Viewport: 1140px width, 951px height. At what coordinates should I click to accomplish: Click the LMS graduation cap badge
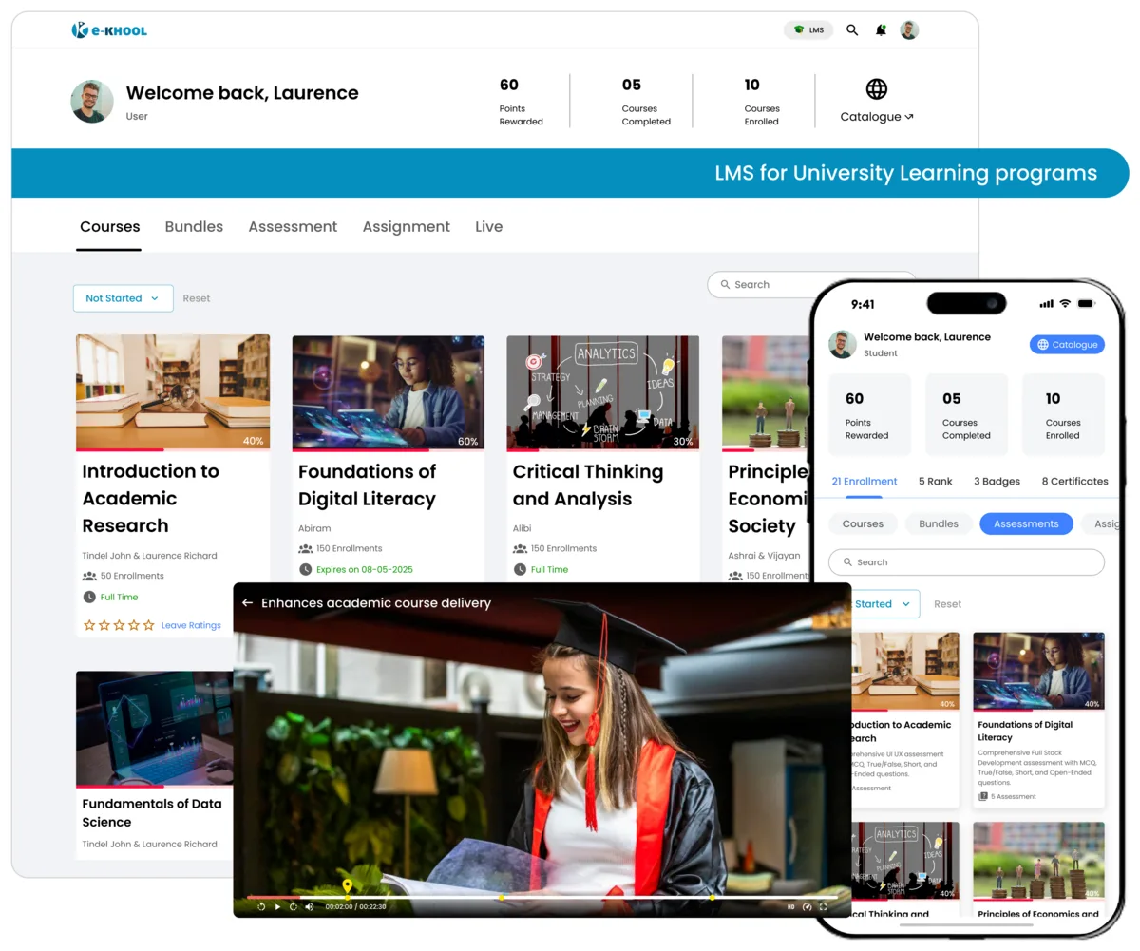click(x=808, y=29)
